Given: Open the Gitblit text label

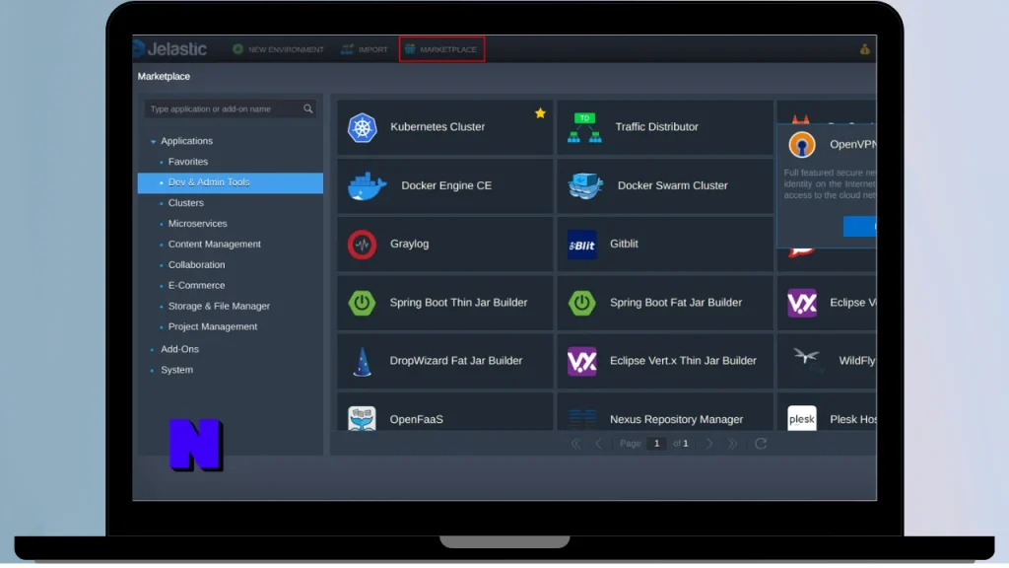Looking at the screenshot, I should pyautogui.click(x=624, y=245).
